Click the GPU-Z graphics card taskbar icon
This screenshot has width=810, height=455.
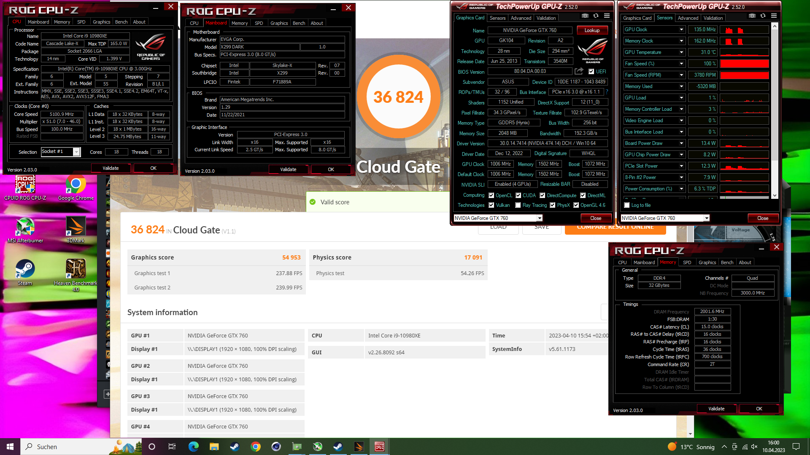click(x=297, y=447)
